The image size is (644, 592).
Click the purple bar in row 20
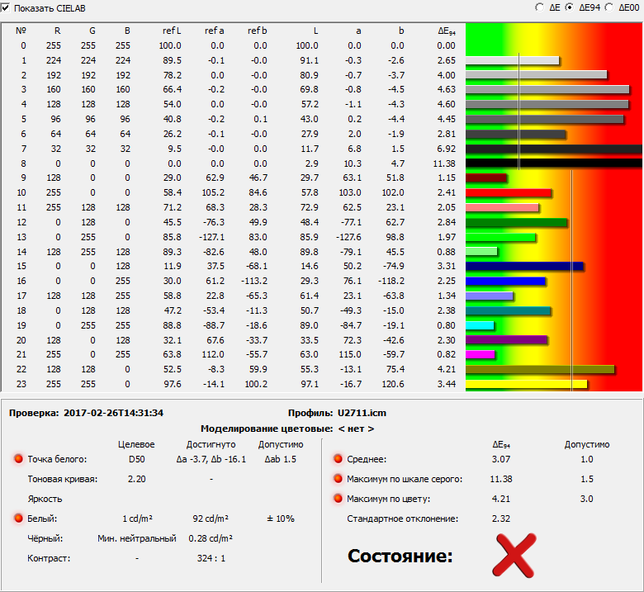pos(506,340)
